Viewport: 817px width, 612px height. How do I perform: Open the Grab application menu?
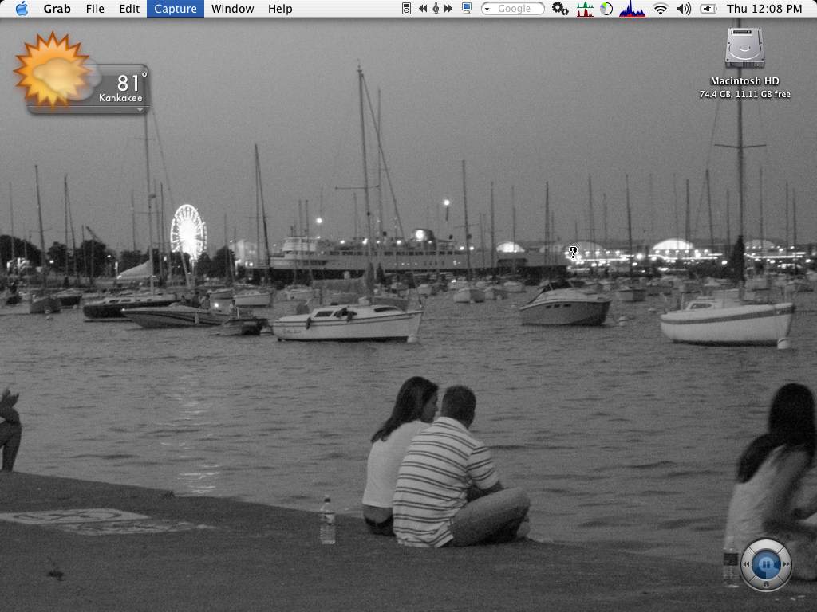click(x=57, y=9)
